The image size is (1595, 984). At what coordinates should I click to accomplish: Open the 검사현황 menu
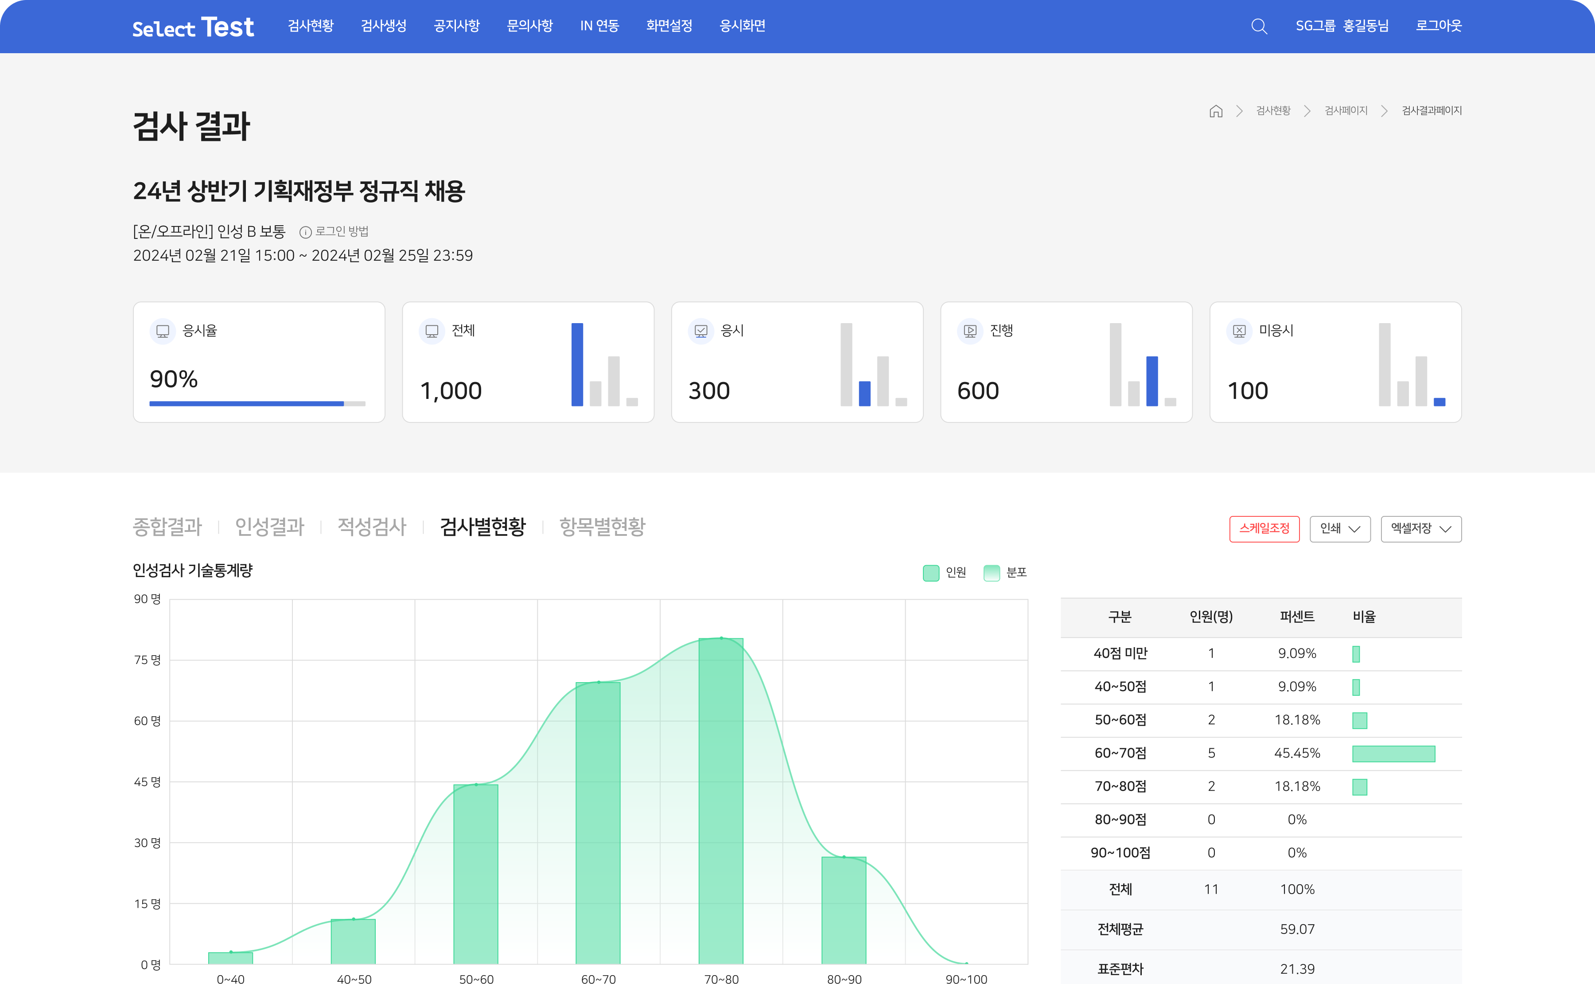tap(311, 26)
